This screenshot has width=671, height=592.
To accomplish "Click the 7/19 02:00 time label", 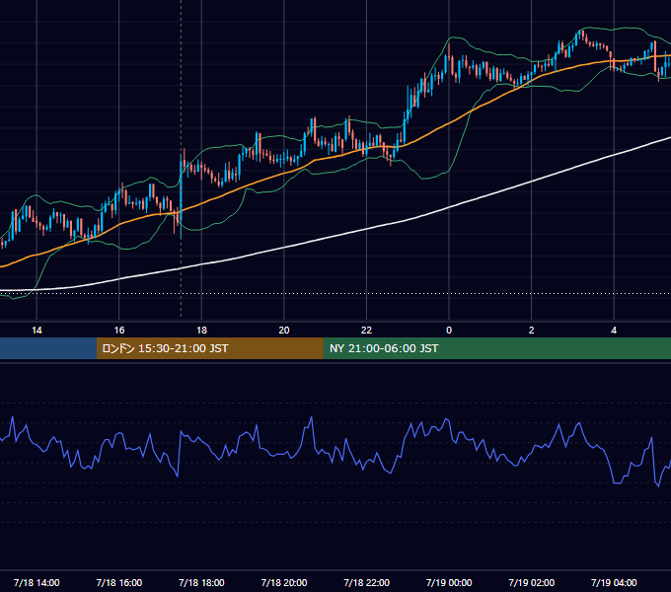I will (531, 582).
